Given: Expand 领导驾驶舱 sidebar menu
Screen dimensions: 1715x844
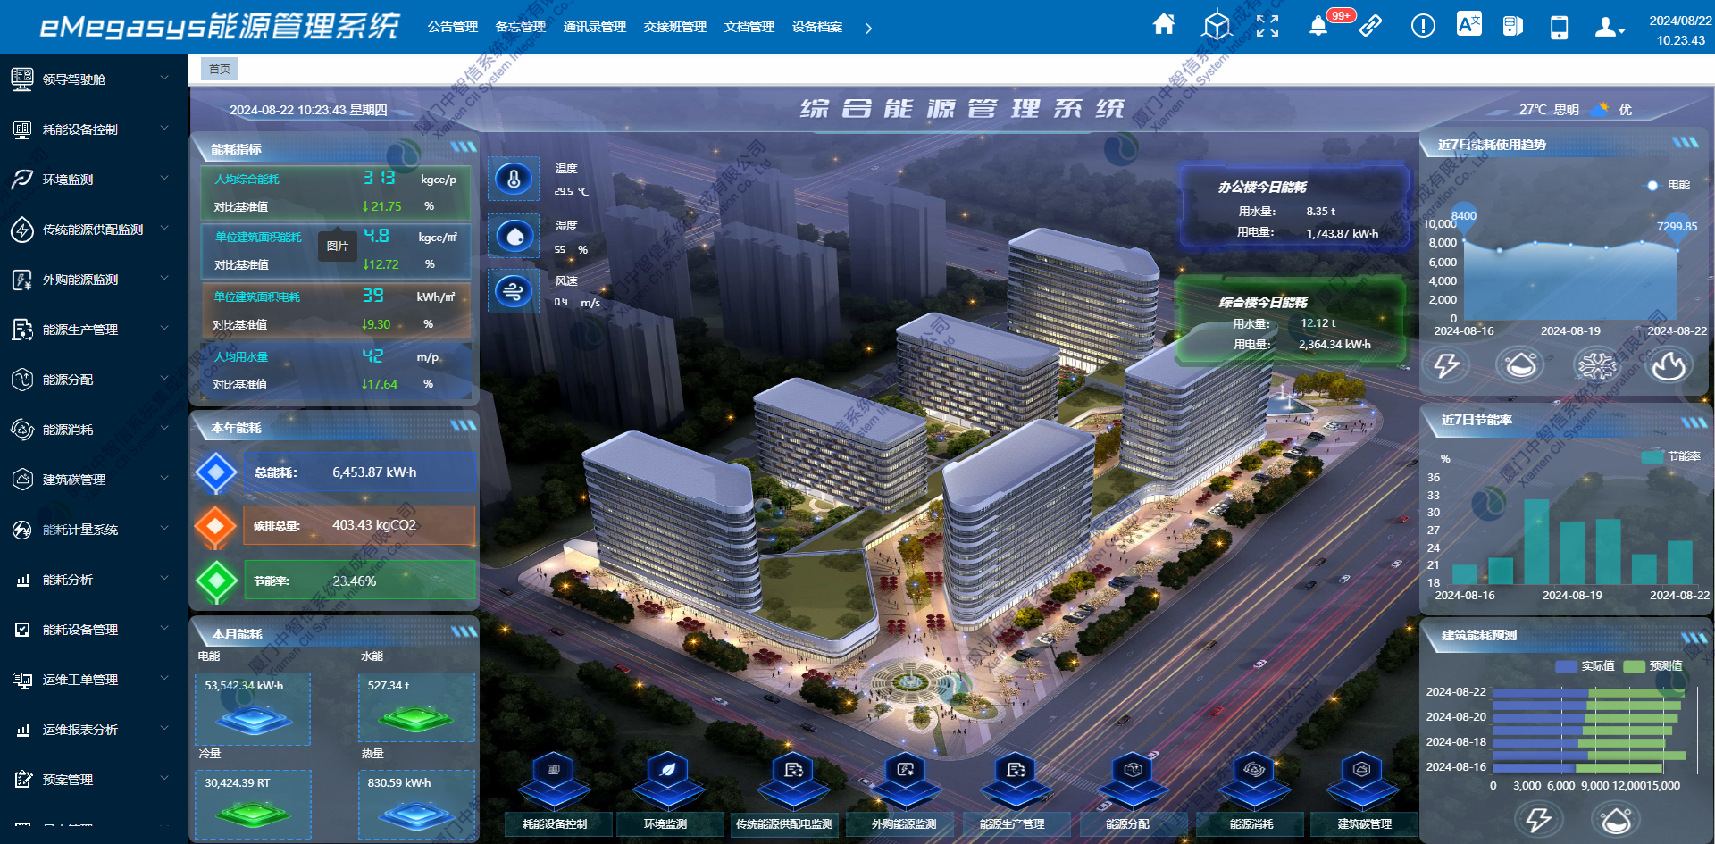Looking at the screenshot, I should pyautogui.click(x=94, y=79).
